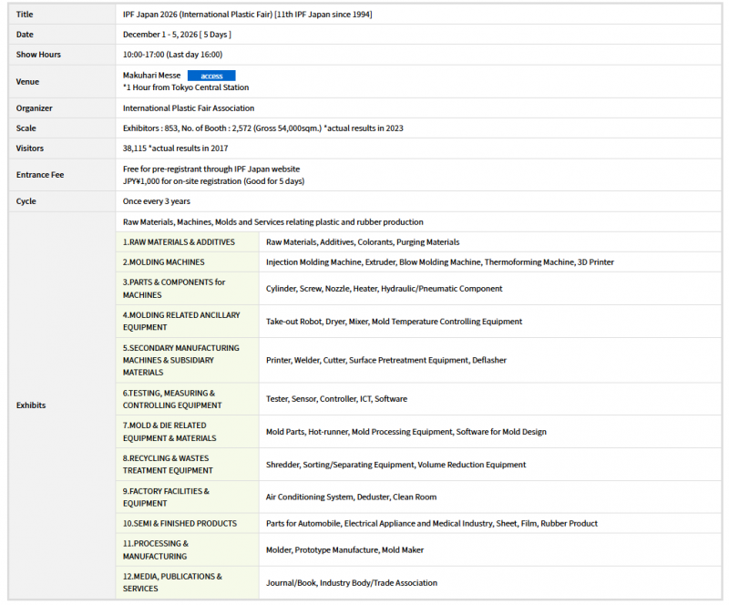Click the Exhibits row header
729x605 pixels.
tap(31, 405)
